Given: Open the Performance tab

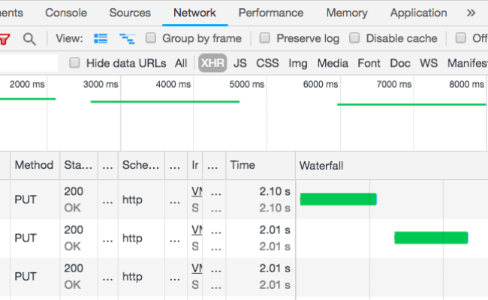Looking at the screenshot, I should 271,13.
